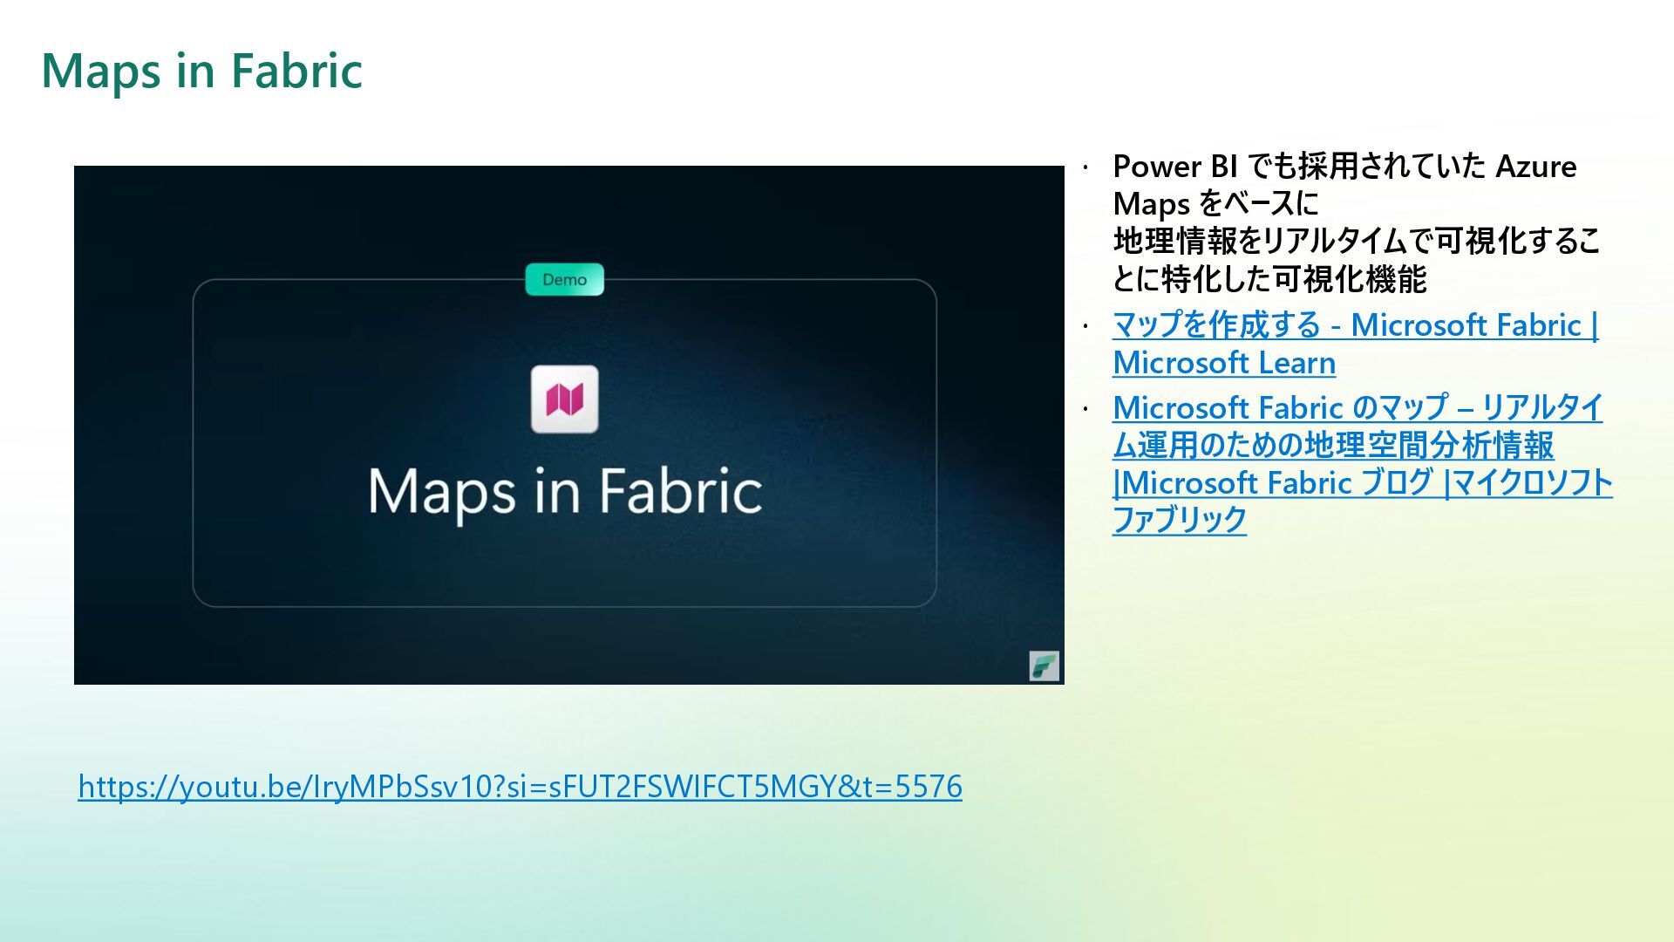Image resolution: width=1674 pixels, height=942 pixels.
Task: Click the third bullet marker beside Microsoft Fabric のマップ
Action: pyautogui.click(x=1085, y=408)
